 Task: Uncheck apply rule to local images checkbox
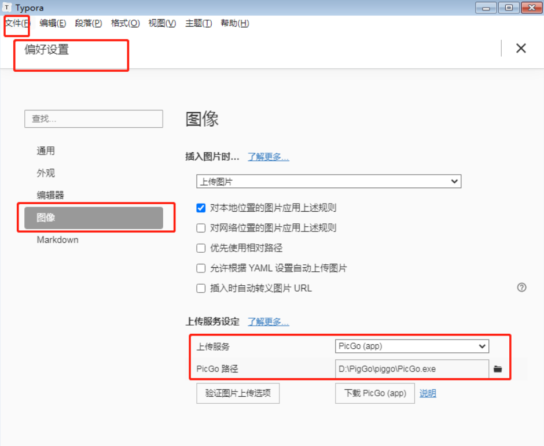[x=201, y=208]
